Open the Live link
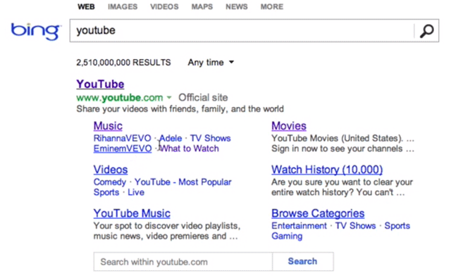The image size is (451, 278). 136,192
